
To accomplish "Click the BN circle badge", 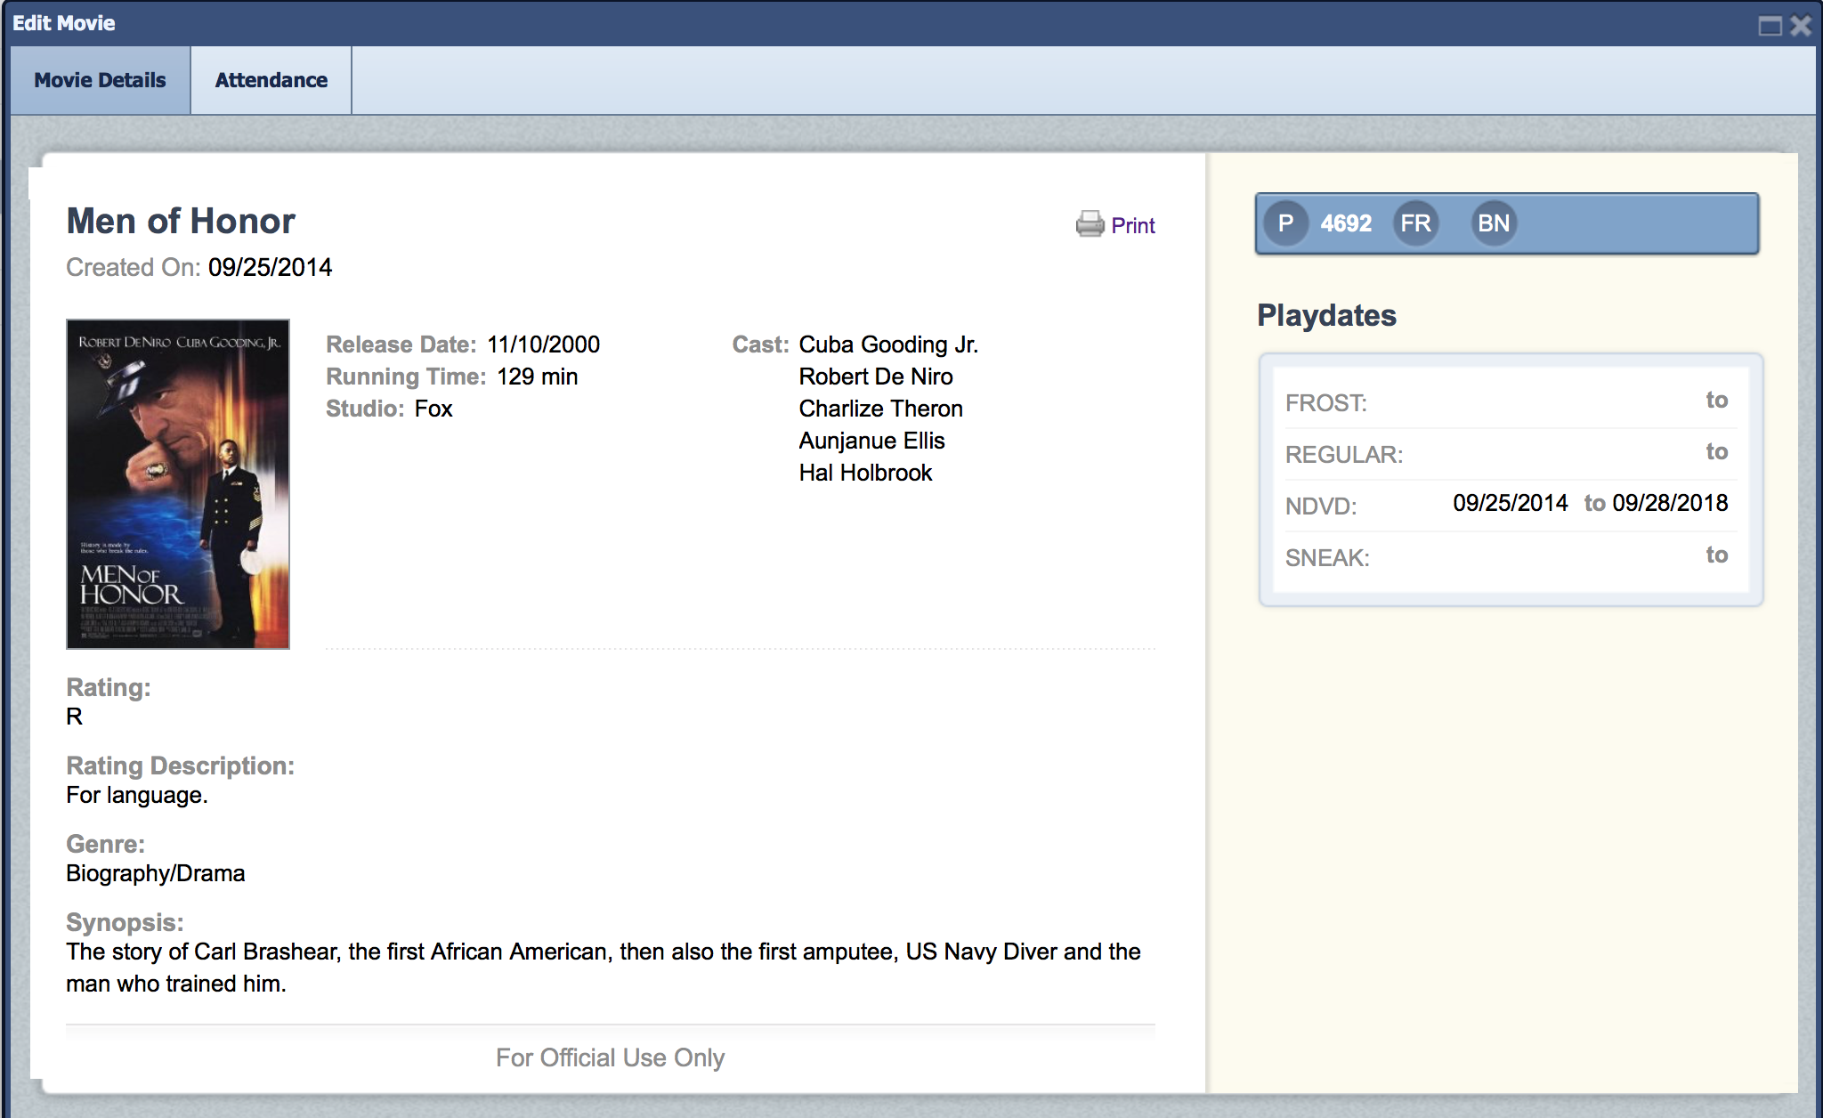I will point(1494,223).
